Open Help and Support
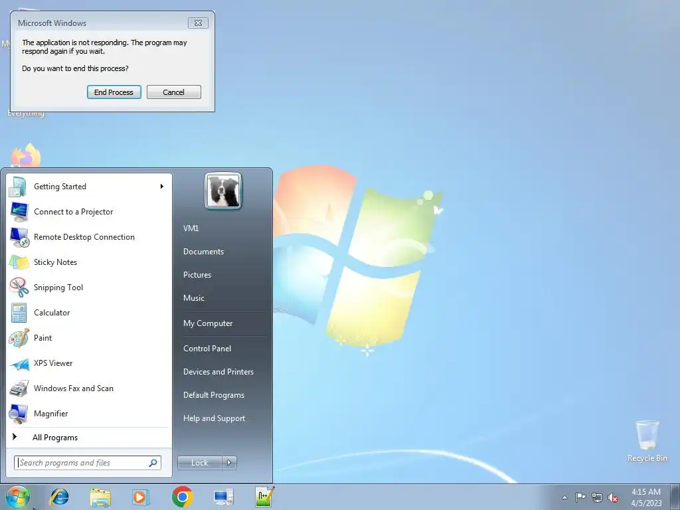 point(214,418)
